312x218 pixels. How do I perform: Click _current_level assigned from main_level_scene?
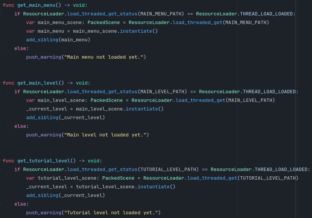(x=47, y=109)
